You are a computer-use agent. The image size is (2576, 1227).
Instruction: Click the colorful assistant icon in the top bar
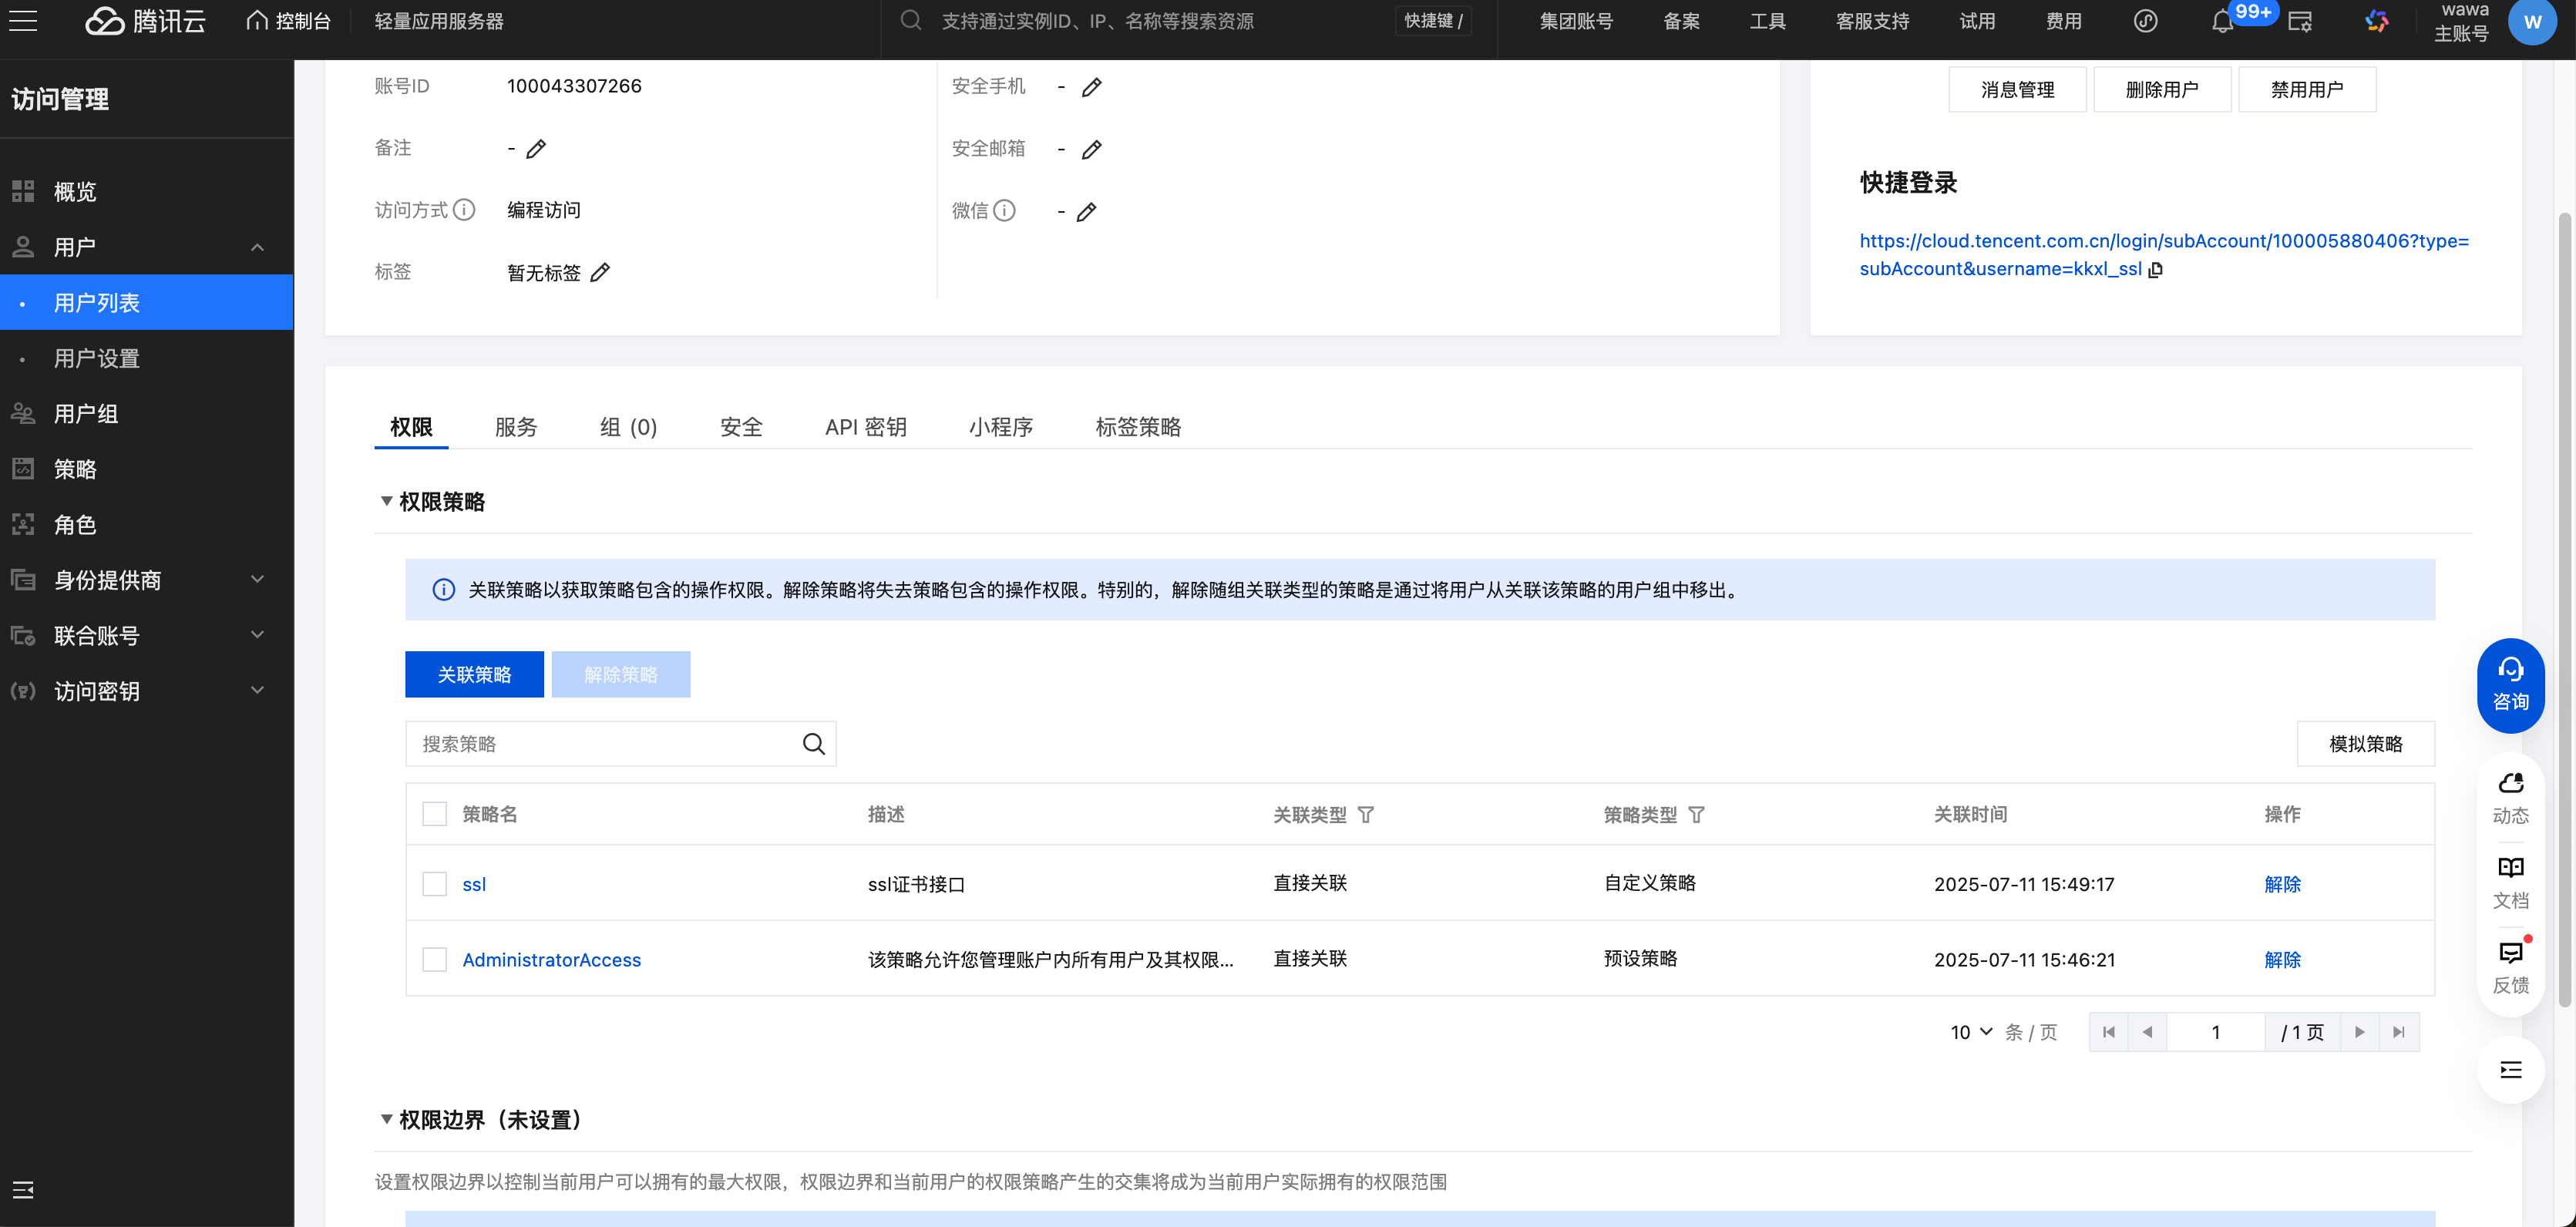point(2376,21)
